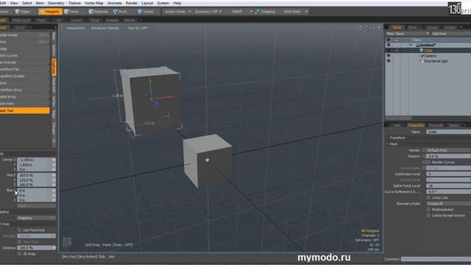471x265 pixels.
Task: Adjust Distance 100.0 % slider field
Action: [36, 248]
